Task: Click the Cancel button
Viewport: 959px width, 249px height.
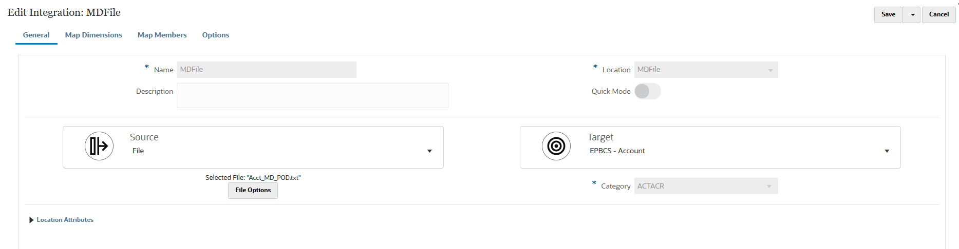Action: click(938, 15)
